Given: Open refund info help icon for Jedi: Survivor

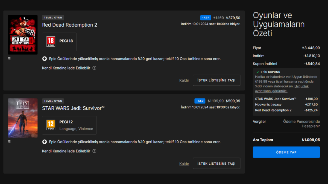Looking at the screenshot, I should tap(94, 151).
